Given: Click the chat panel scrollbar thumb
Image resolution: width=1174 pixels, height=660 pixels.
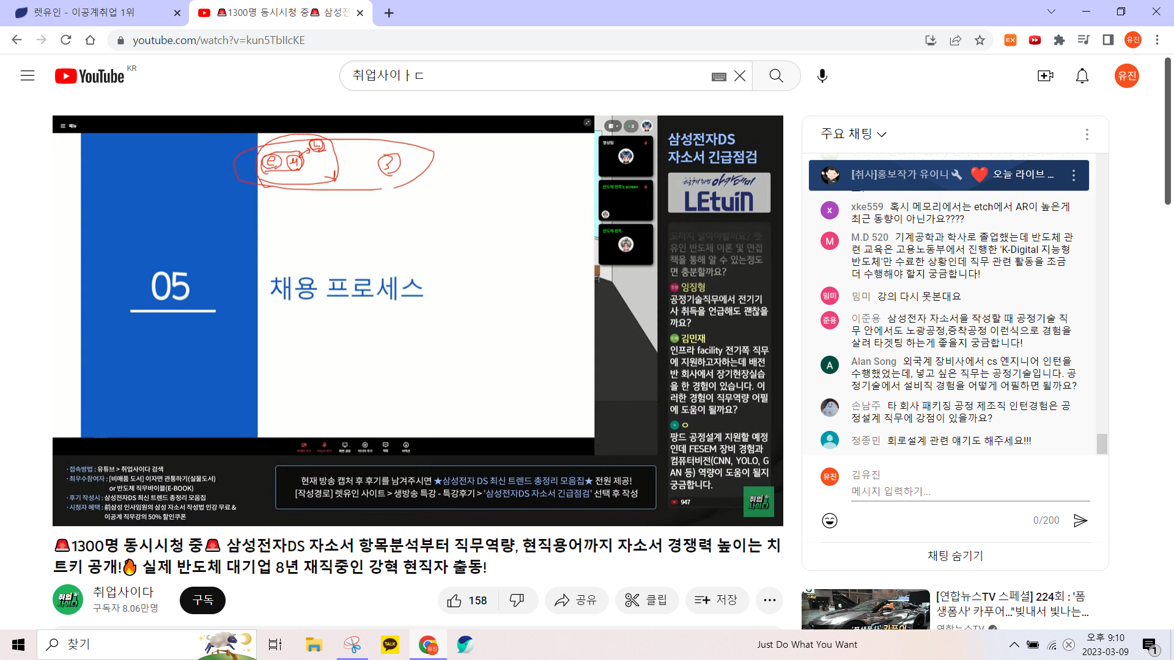Looking at the screenshot, I should pyautogui.click(x=1102, y=444).
